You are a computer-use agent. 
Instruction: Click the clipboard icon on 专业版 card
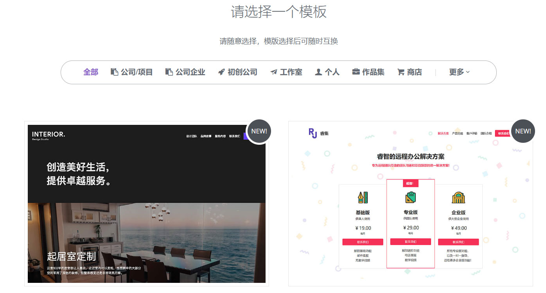tap(410, 198)
